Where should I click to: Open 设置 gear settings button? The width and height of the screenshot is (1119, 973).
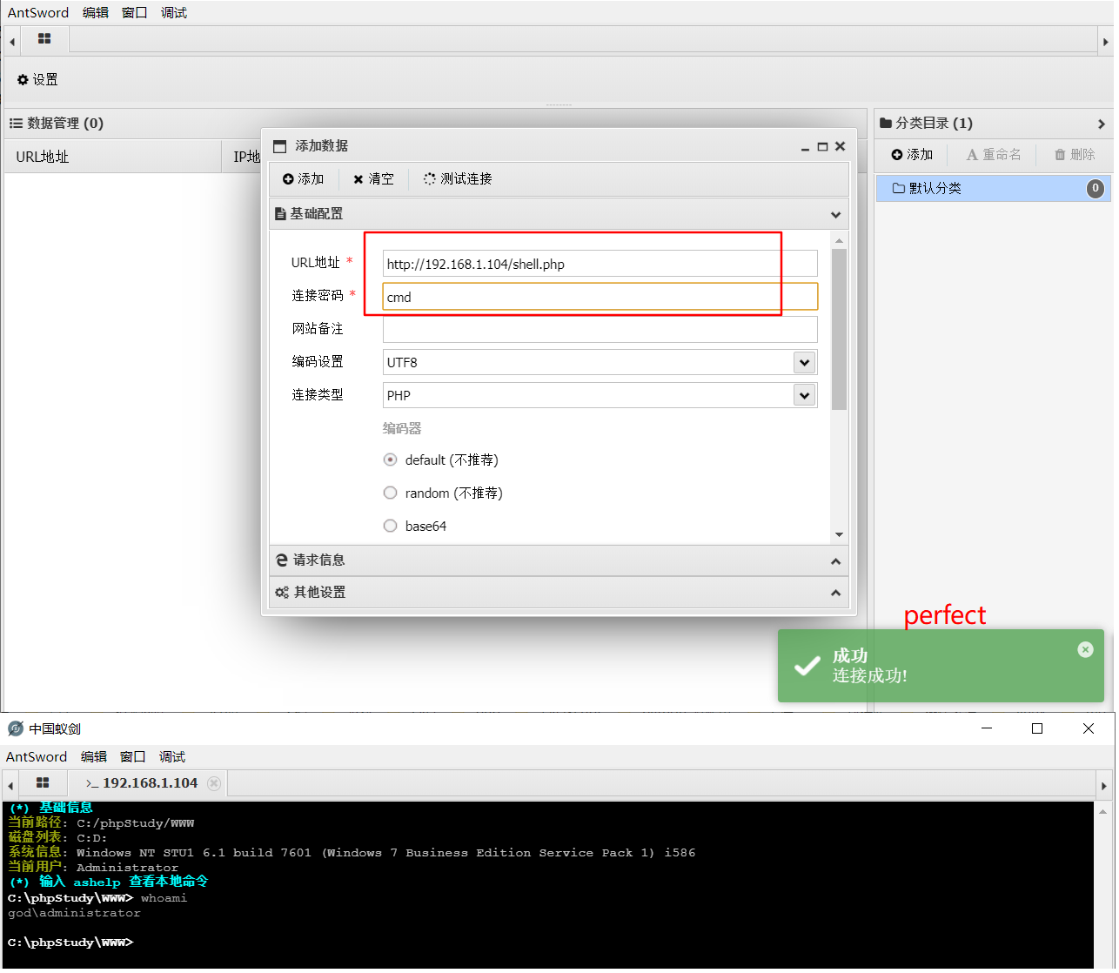37,79
